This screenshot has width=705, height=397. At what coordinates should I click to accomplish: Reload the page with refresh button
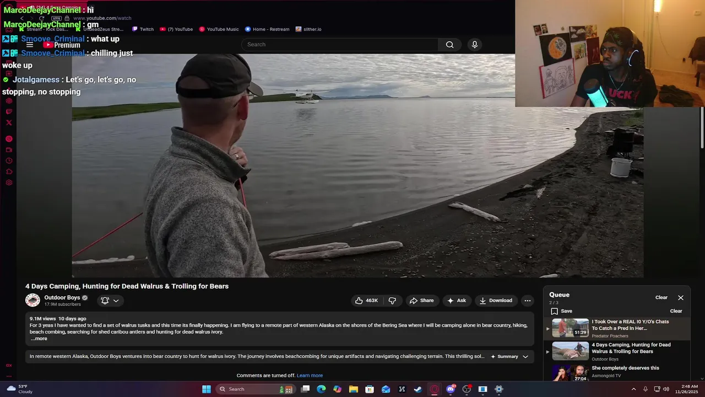point(41,18)
